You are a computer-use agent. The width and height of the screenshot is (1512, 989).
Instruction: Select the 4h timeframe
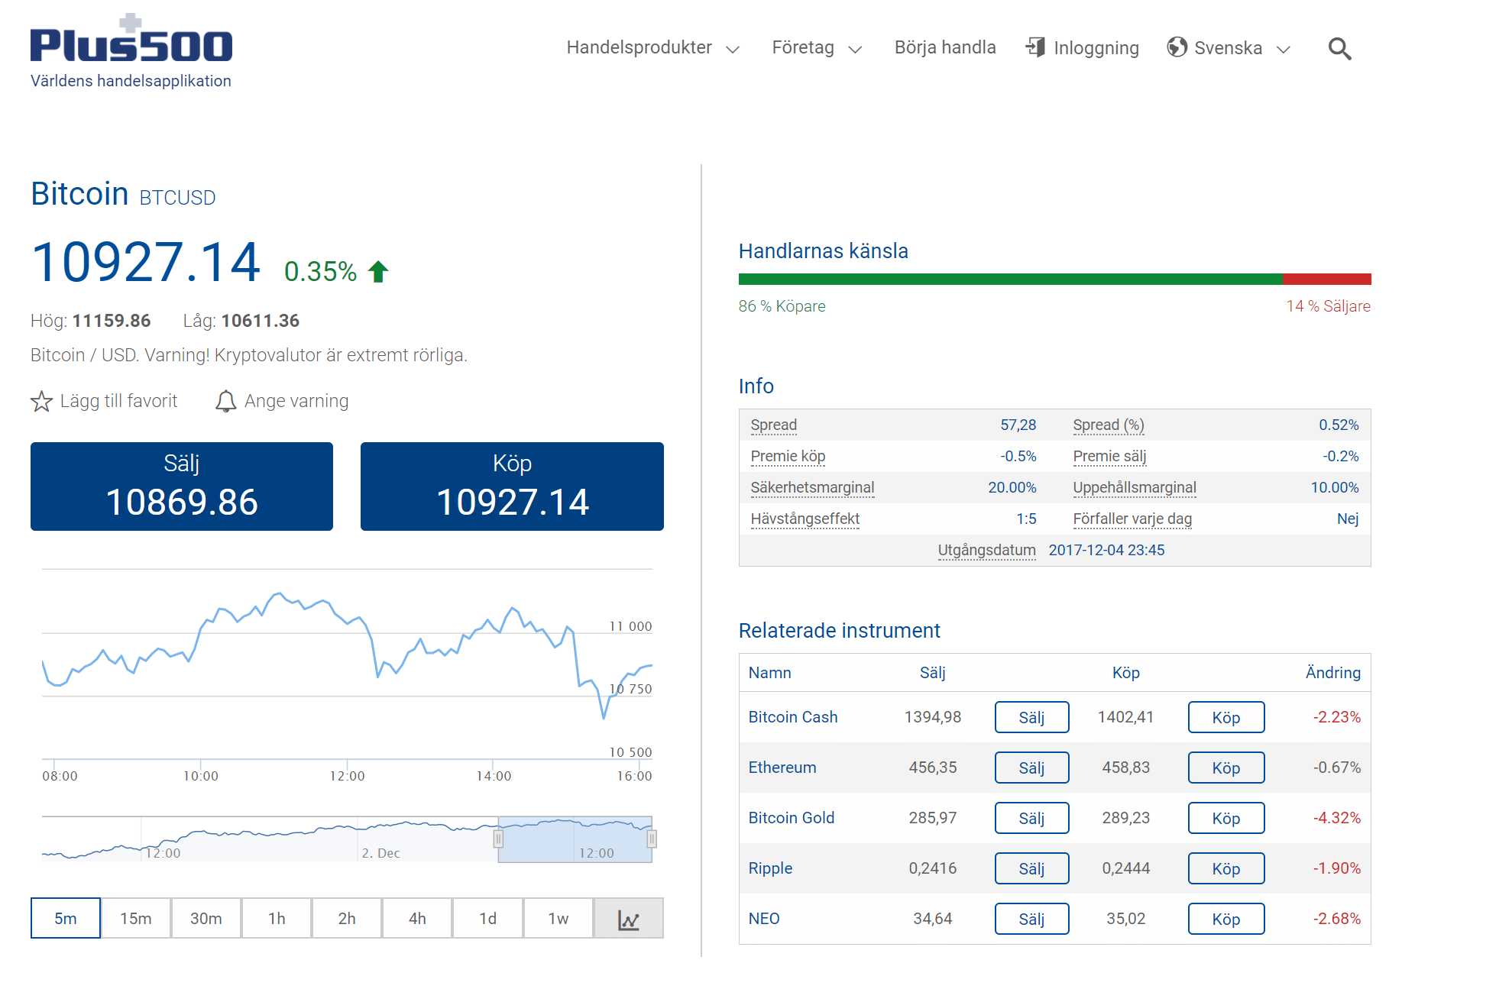[417, 918]
